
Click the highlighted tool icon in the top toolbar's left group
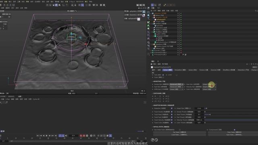click(56, 5)
